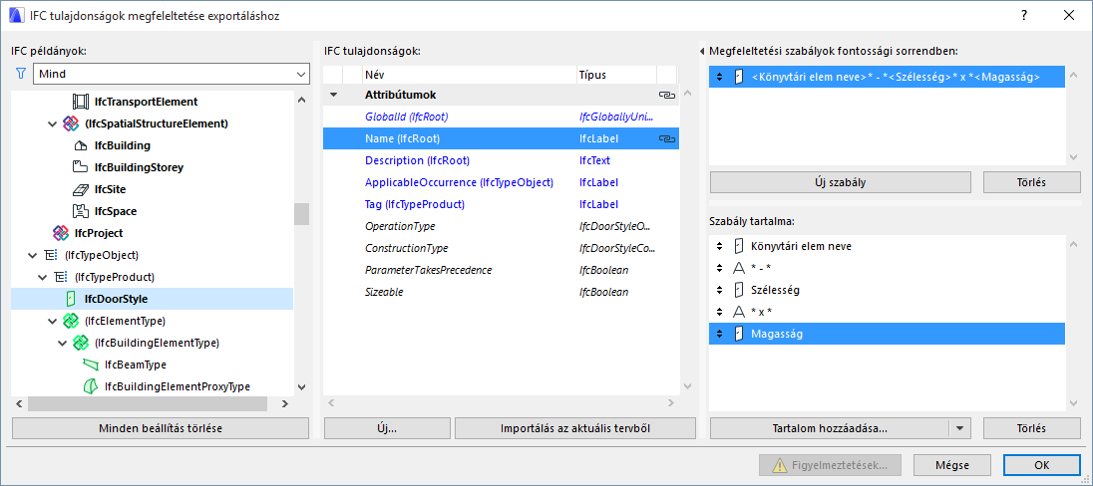Click the IfcBuildingStorey icon
The image size is (1093, 486).
coord(81,167)
